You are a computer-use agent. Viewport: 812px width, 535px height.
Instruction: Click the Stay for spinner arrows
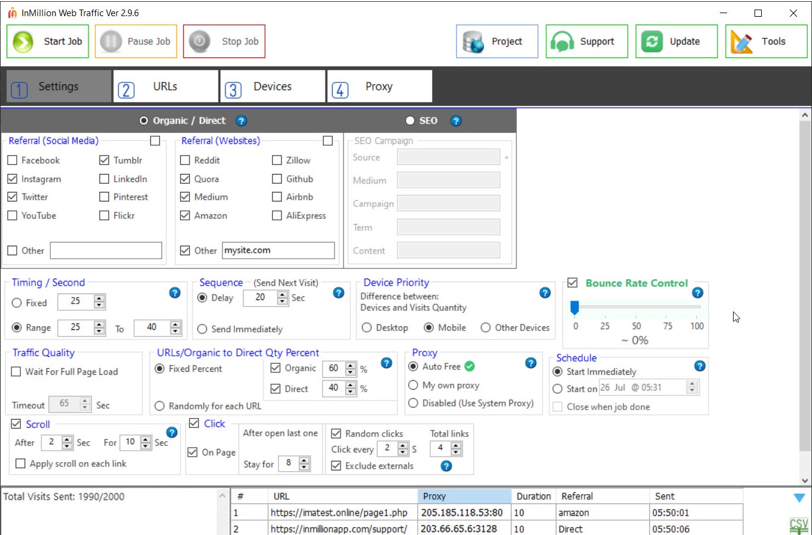tap(305, 464)
